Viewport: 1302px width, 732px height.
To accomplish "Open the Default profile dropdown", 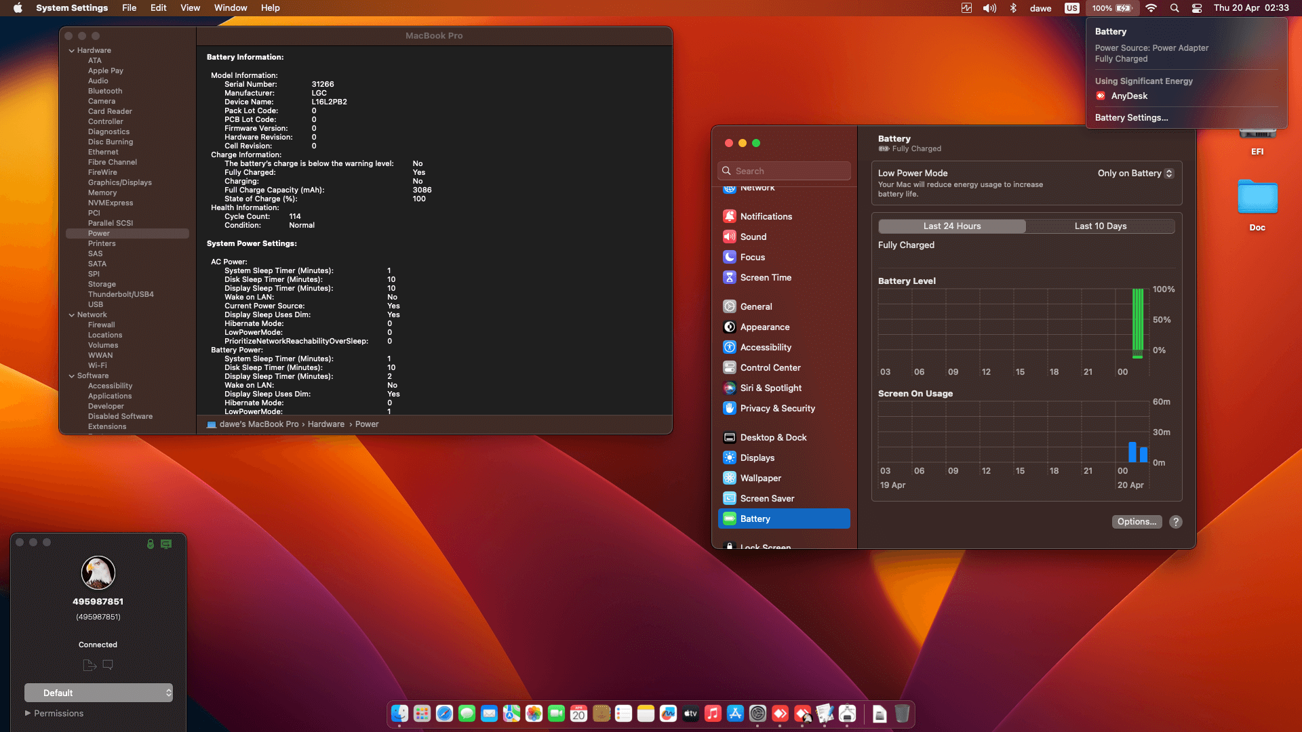I will 99,693.
